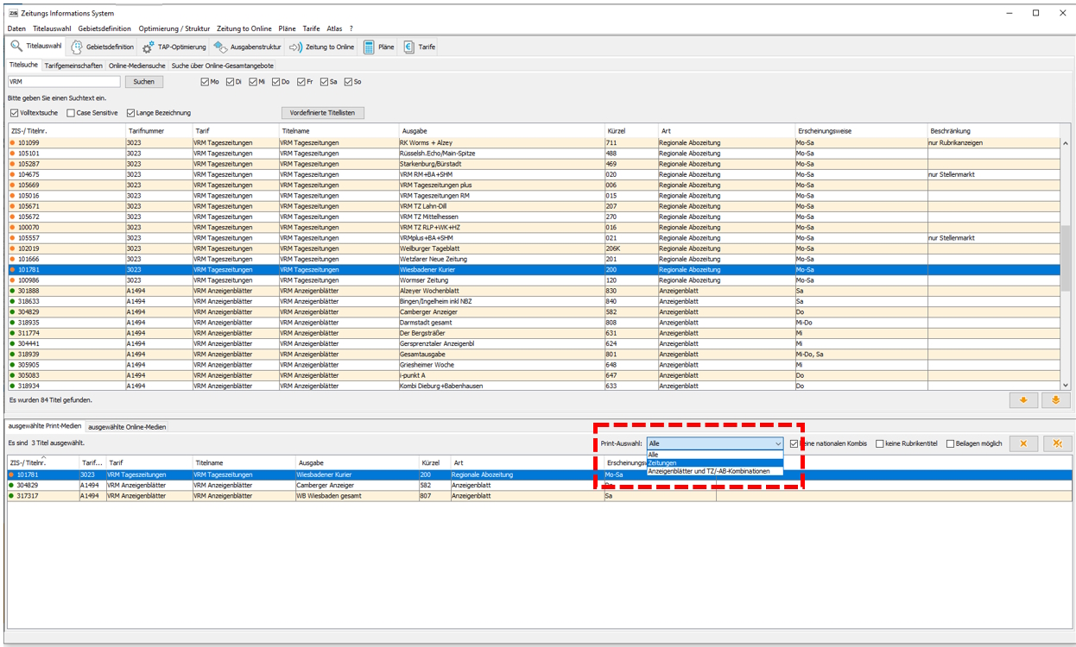This screenshot has width=1076, height=647.
Task: Open the Tarife euro icon
Action: point(409,47)
